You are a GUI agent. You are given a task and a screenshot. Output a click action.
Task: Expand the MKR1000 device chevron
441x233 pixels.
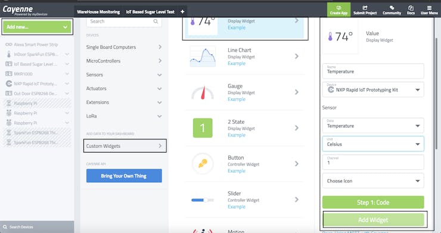(x=67, y=74)
